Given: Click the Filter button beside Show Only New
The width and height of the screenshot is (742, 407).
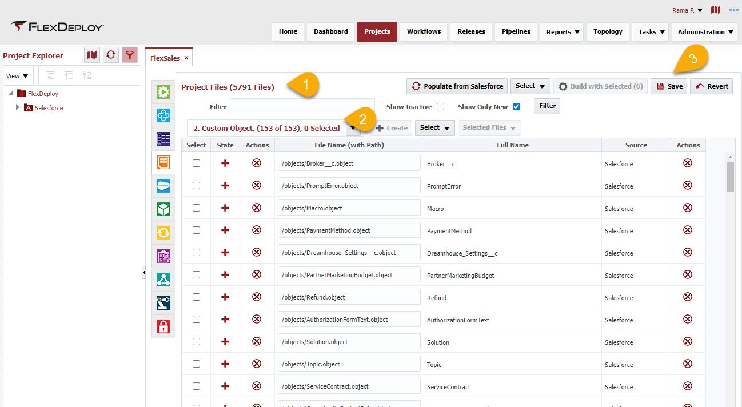Looking at the screenshot, I should pos(547,106).
